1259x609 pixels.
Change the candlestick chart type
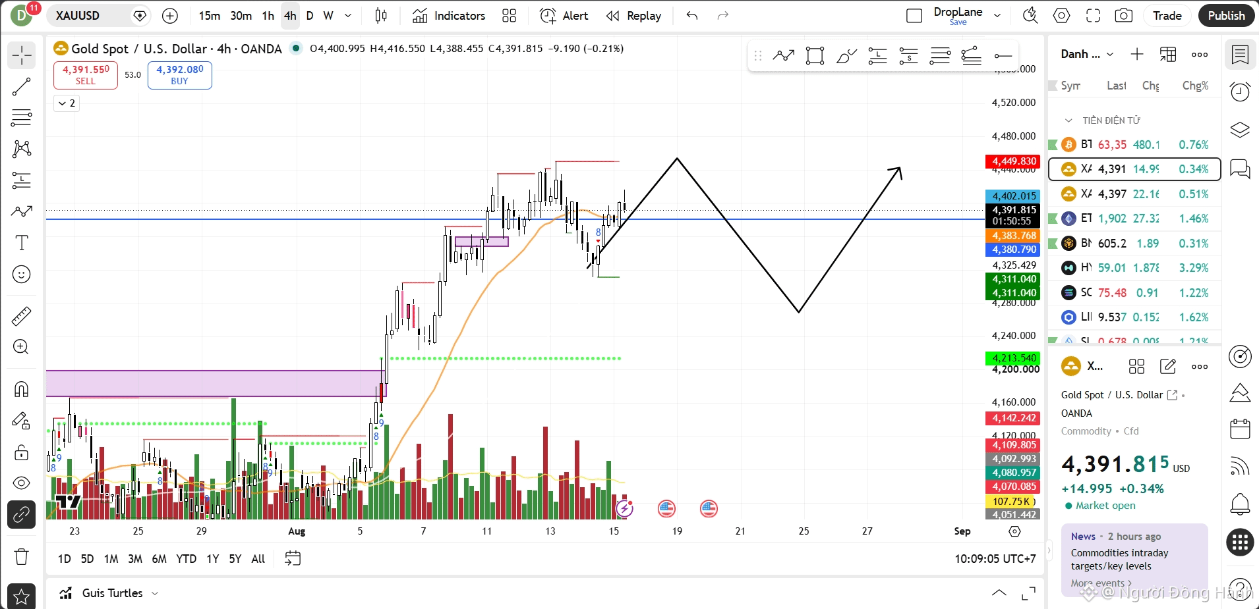point(381,16)
